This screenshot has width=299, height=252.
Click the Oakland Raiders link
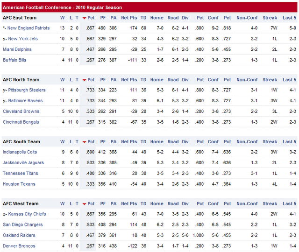(18, 235)
